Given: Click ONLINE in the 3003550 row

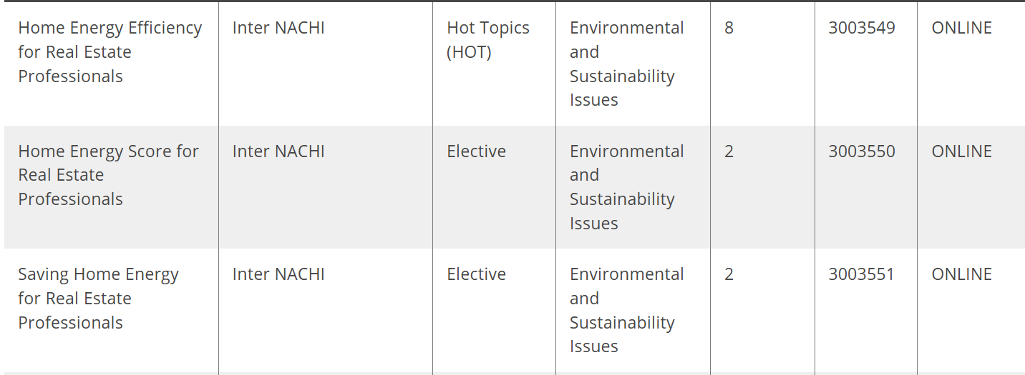Looking at the screenshot, I should point(962,151).
